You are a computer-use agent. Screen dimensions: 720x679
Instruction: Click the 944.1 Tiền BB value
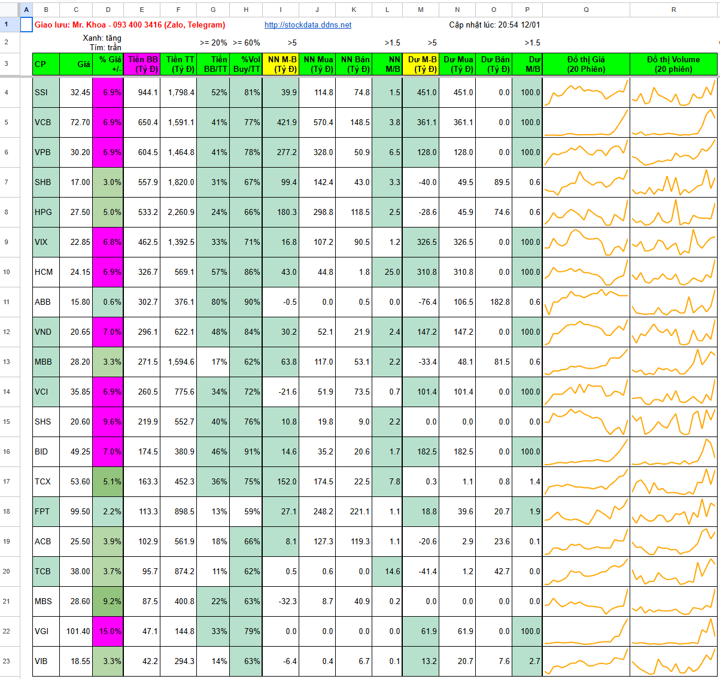pos(142,92)
